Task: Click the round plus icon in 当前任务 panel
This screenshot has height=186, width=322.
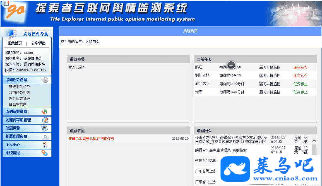Action: [x=231, y=65]
